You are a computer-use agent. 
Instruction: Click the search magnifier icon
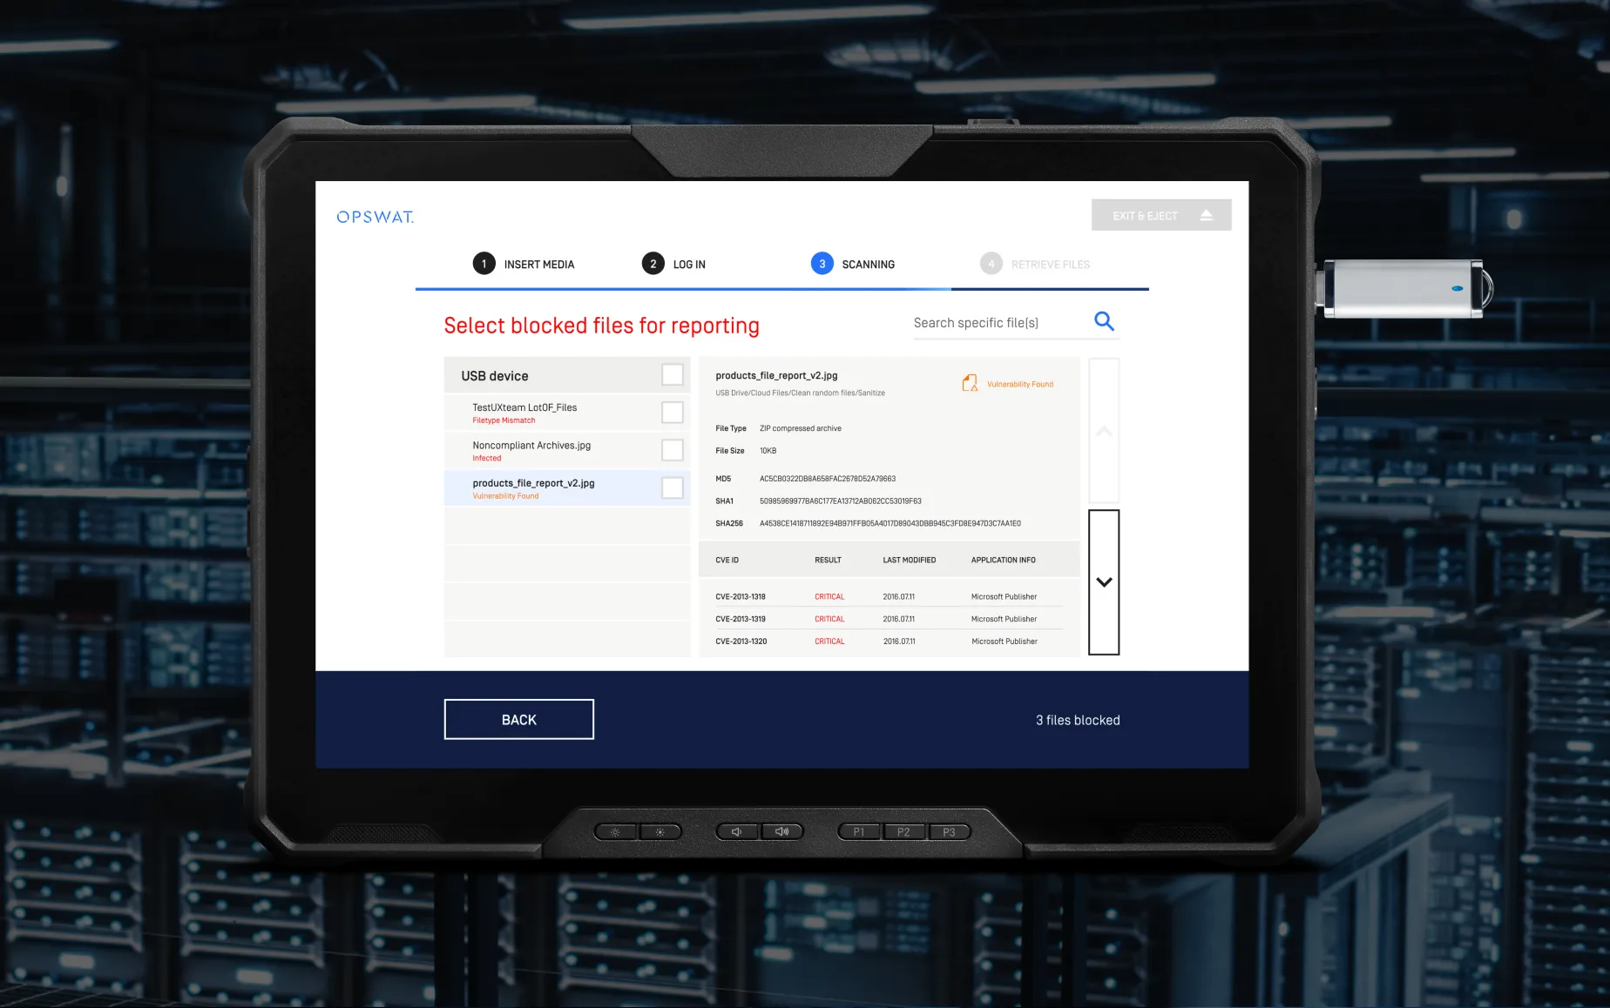(x=1104, y=321)
